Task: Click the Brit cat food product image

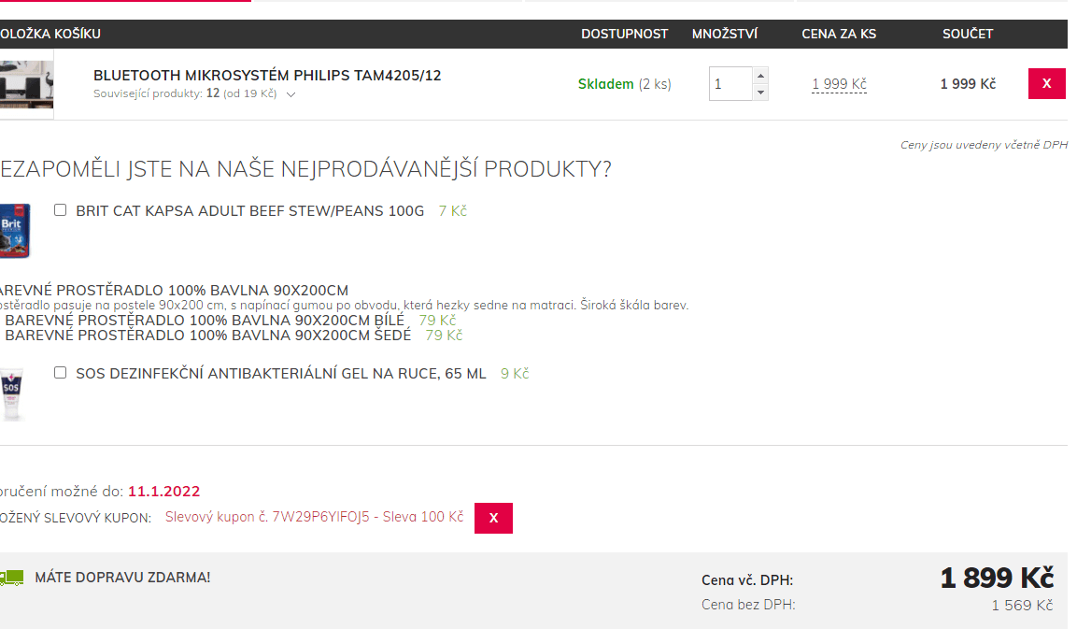Action: click(x=15, y=230)
